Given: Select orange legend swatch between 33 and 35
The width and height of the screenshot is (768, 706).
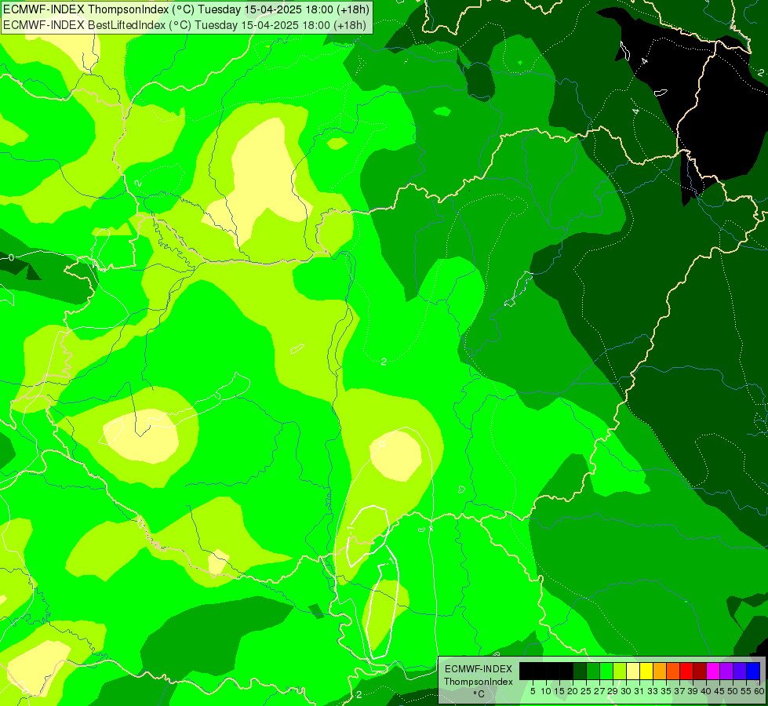Looking at the screenshot, I should (660, 671).
